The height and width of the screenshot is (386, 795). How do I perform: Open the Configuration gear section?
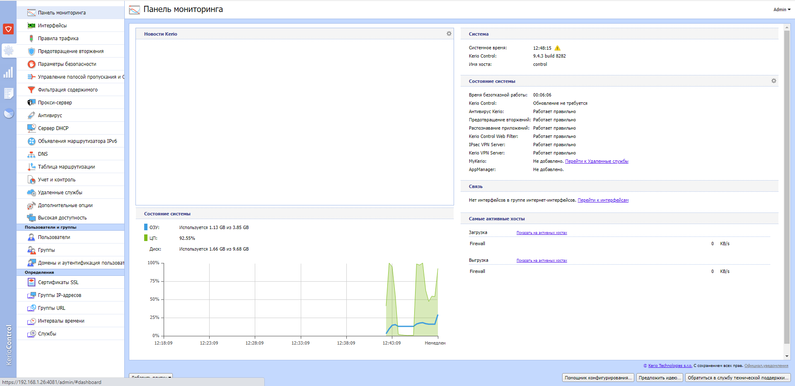tap(8, 51)
